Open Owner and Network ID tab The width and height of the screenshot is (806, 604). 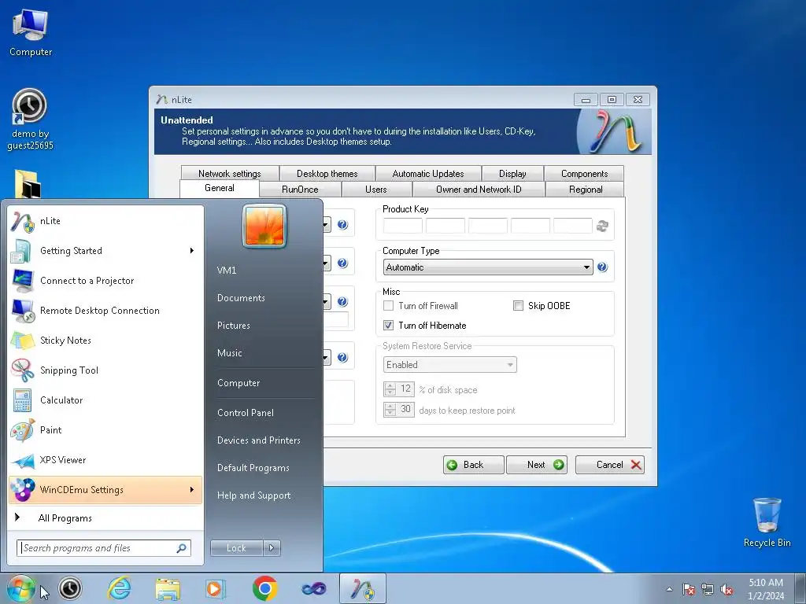[x=479, y=189]
